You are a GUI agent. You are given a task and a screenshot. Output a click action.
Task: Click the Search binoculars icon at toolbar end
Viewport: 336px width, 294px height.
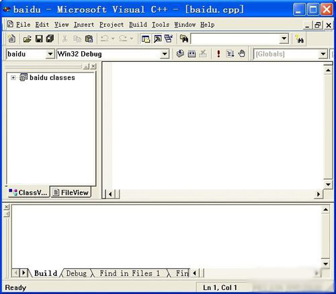(x=300, y=39)
